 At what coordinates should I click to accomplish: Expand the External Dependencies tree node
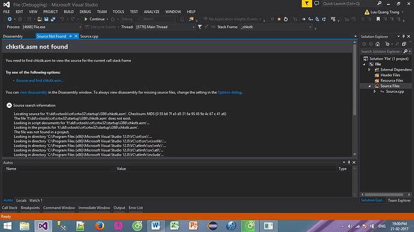(370, 70)
